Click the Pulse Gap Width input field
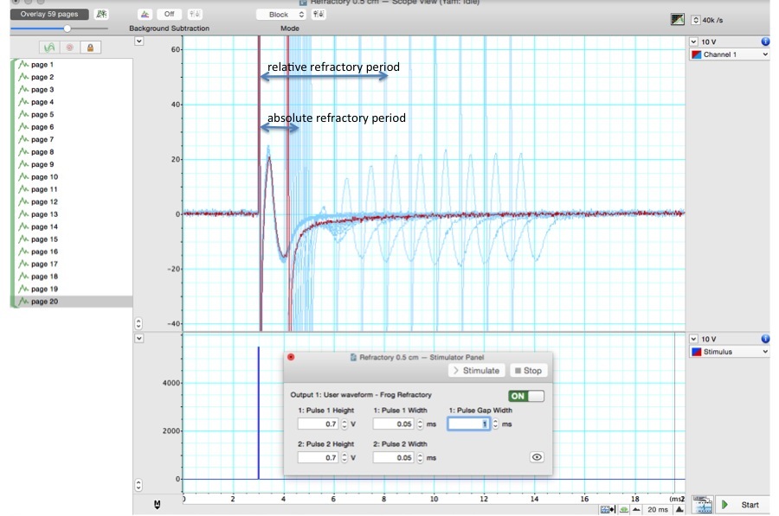779x516 pixels. 468,424
